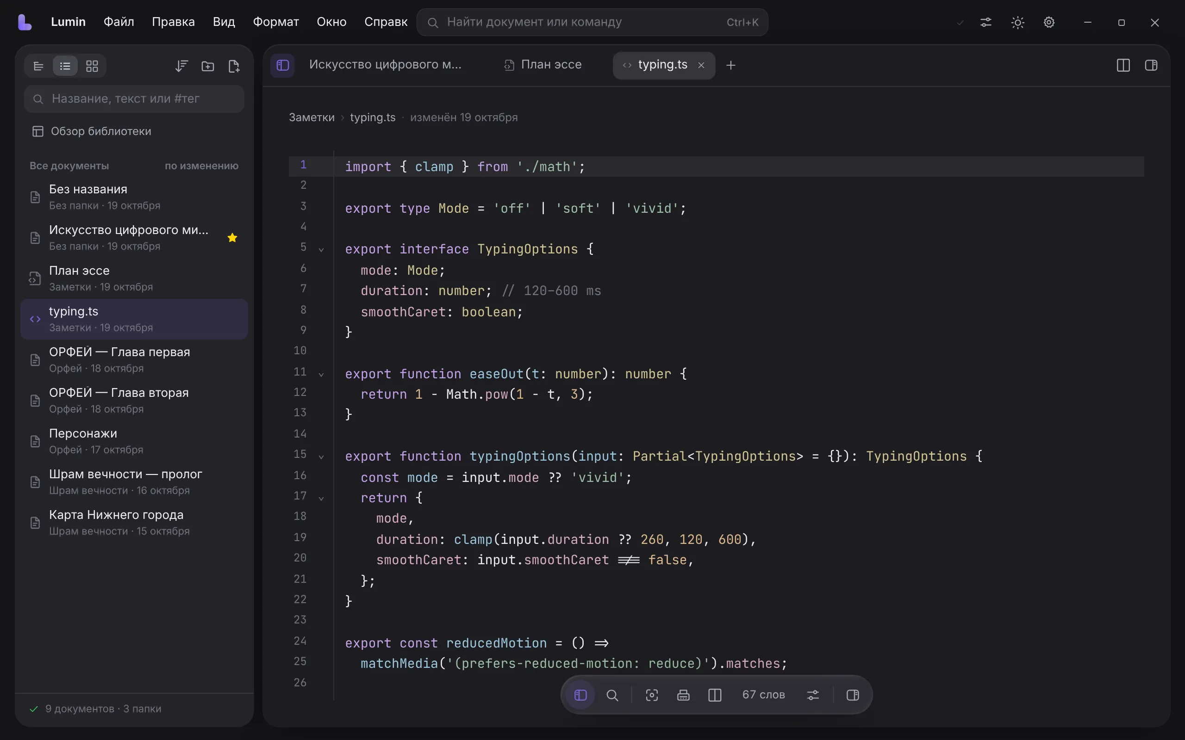The image size is (1185, 740).
Task: Open ОРФЕЙ — Глава вторая document
Action: point(134,401)
